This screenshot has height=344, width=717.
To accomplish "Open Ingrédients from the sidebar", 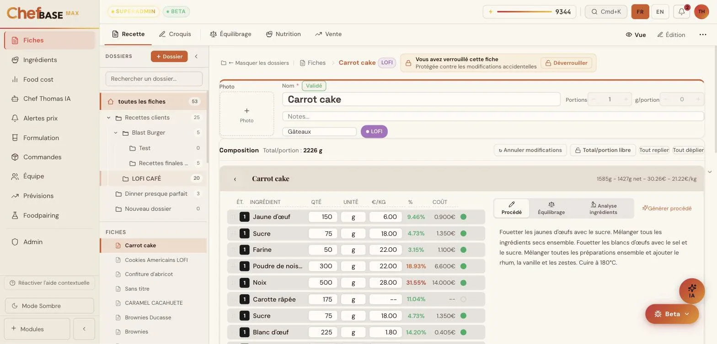I will point(49,60).
